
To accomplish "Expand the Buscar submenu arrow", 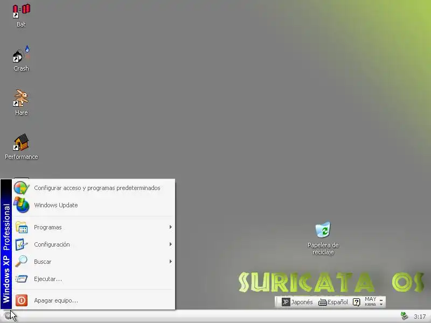I will [x=171, y=261].
